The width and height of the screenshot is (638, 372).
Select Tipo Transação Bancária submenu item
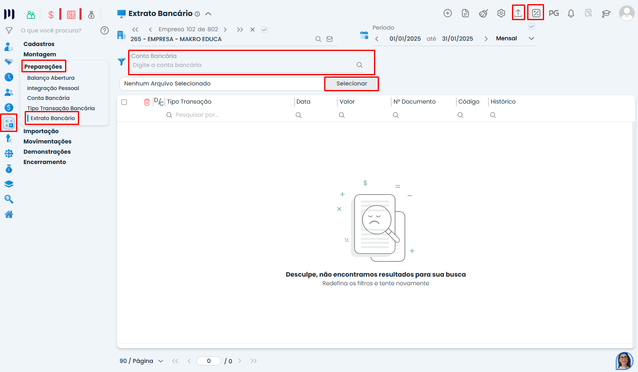click(61, 108)
